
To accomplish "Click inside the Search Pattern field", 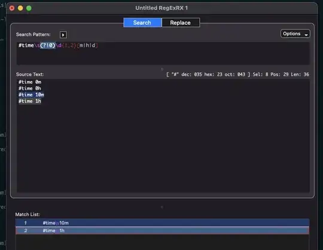I will 163,53.
